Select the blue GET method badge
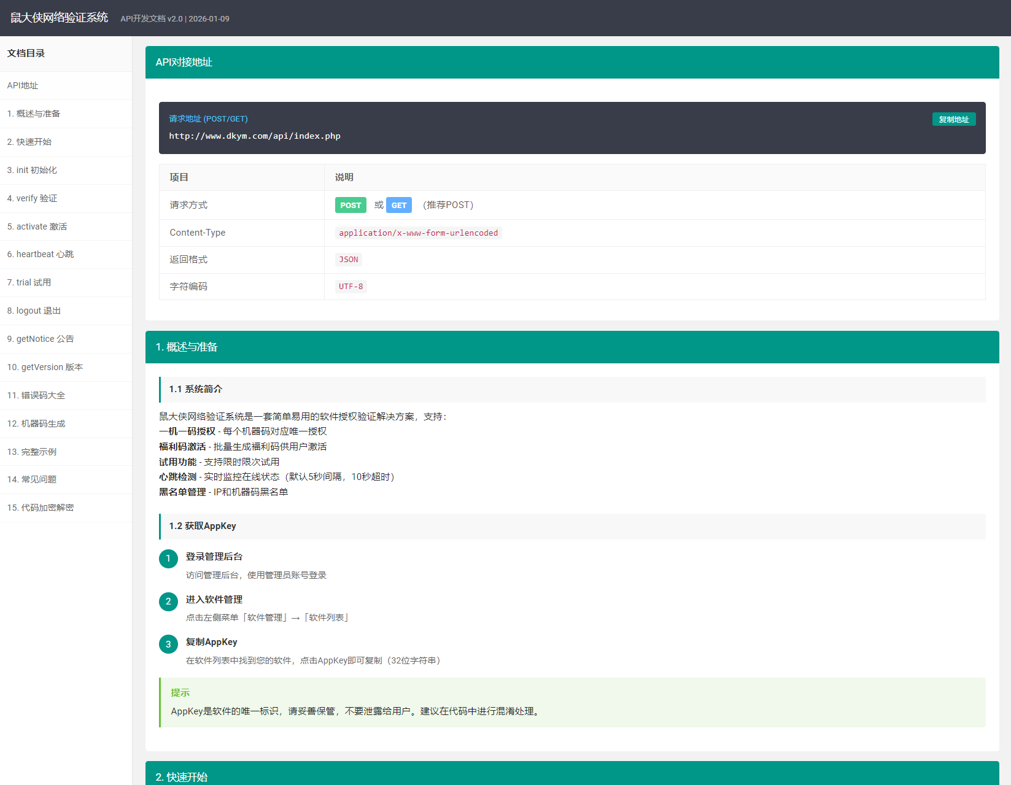Viewport: 1011px width, 785px height. click(399, 204)
